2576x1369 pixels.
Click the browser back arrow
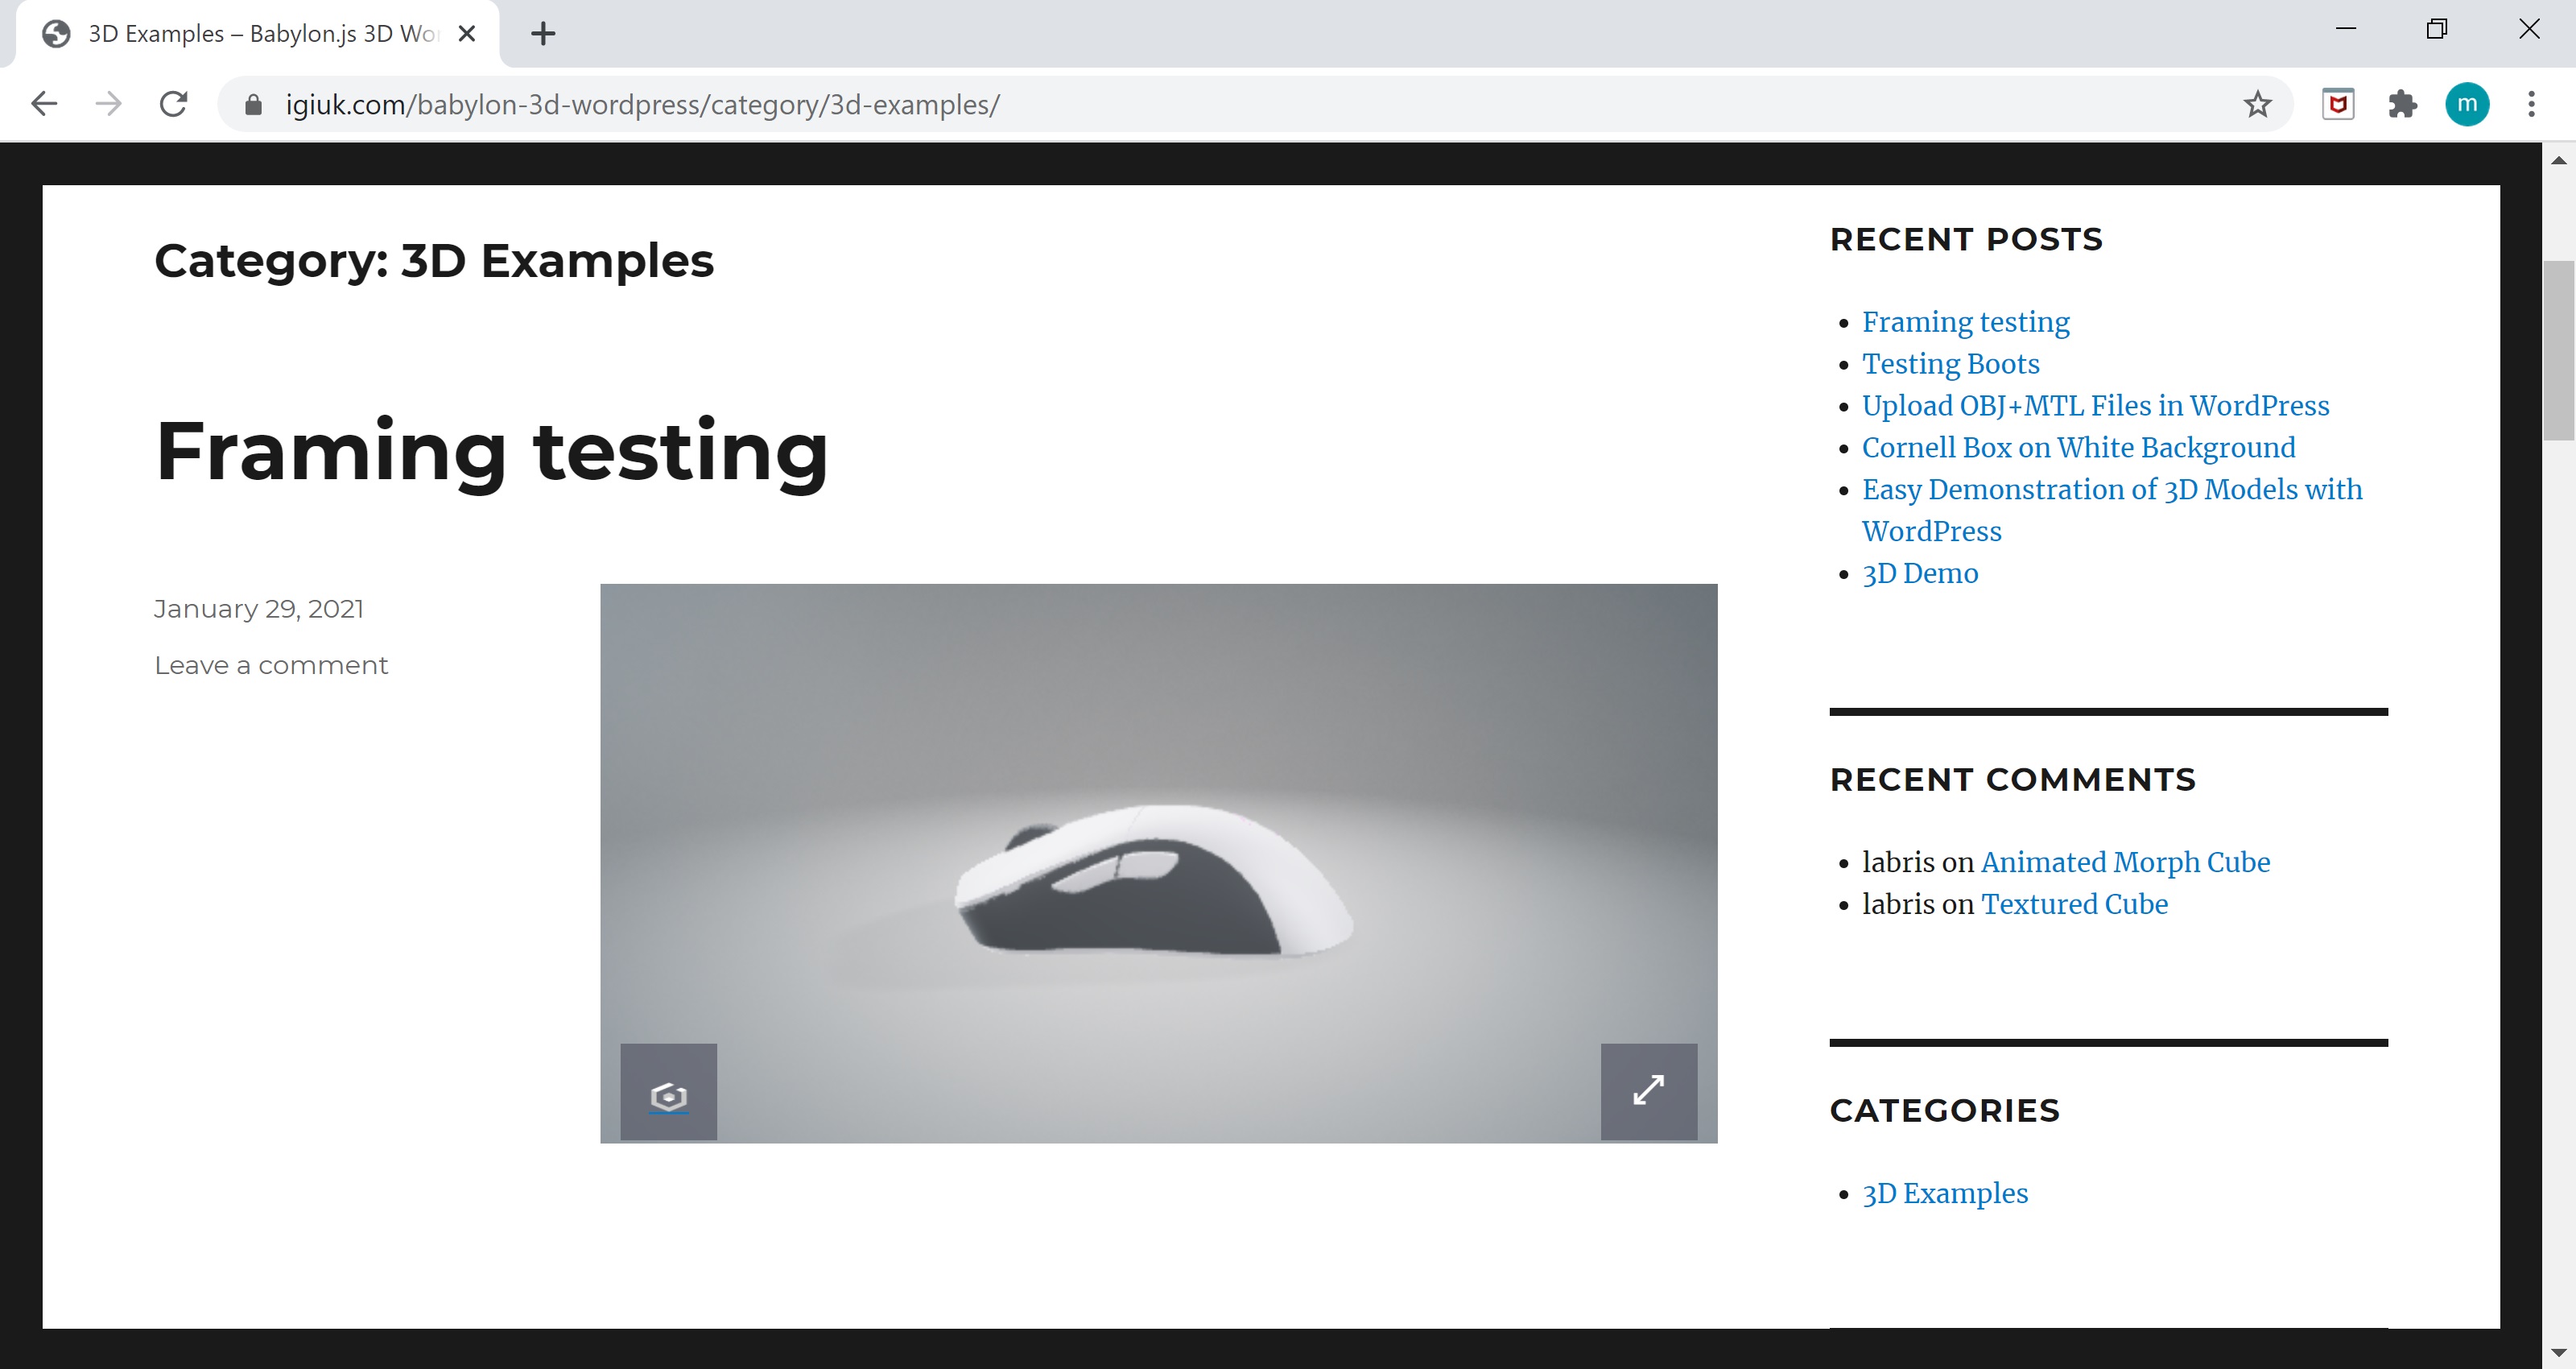[x=44, y=104]
